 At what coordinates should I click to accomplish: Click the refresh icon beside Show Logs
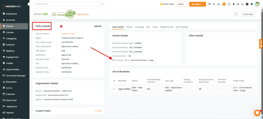click(236, 14)
